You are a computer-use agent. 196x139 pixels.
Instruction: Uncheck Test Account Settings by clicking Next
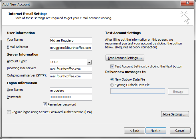112,66
